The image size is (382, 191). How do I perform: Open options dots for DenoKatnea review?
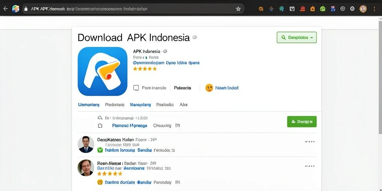[x=310, y=141]
